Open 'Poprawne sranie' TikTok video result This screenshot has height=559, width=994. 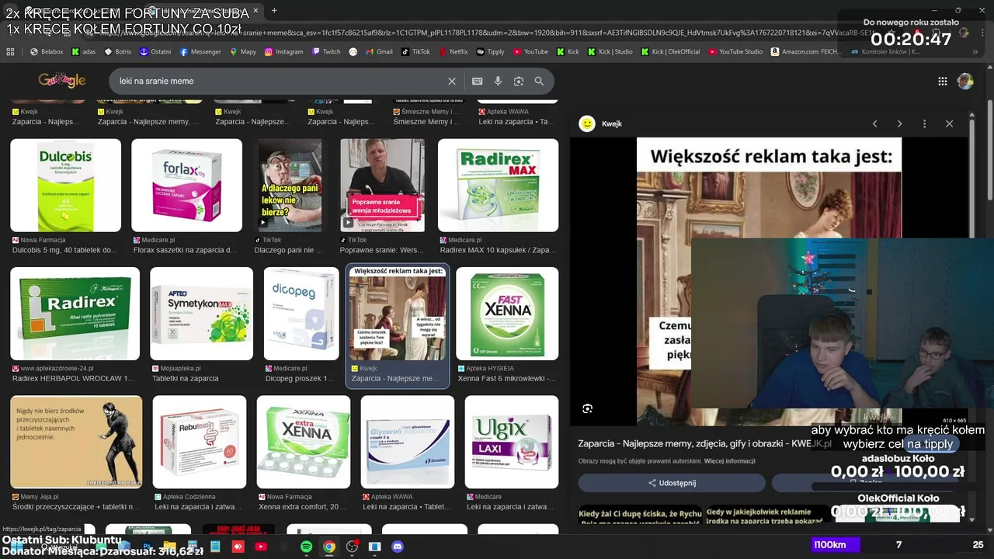(382, 185)
